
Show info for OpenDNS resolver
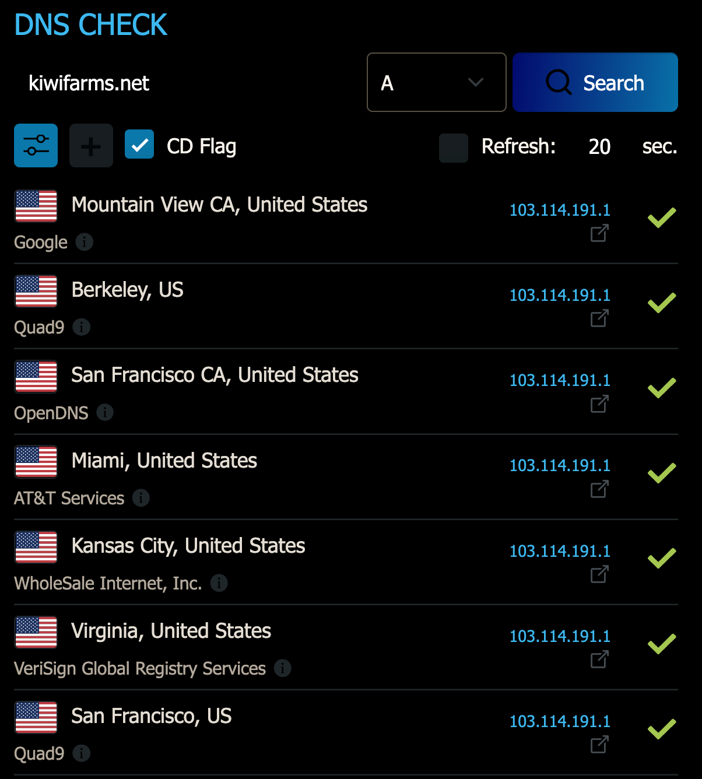pyautogui.click(x=105, y=412)
